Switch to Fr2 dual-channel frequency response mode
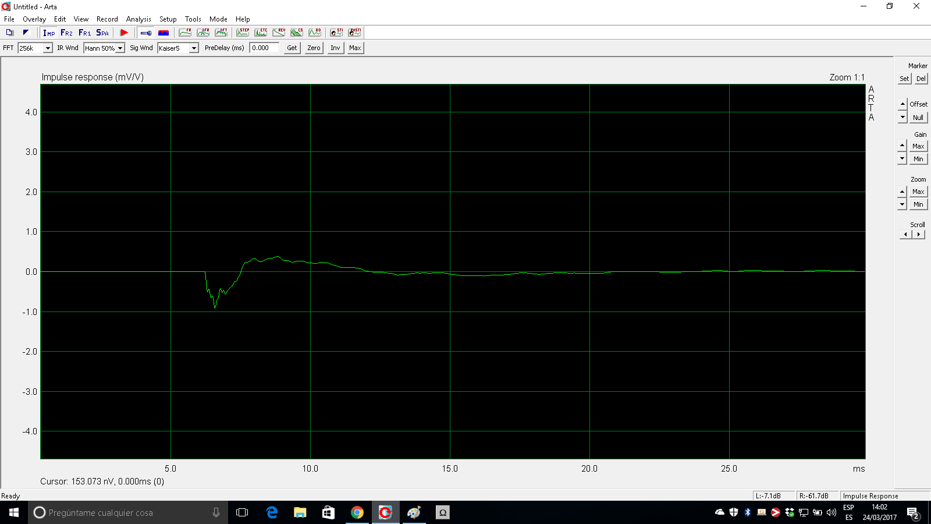 click(66, 33)
